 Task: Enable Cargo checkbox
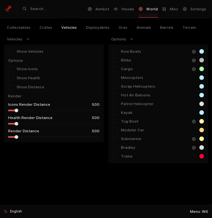tap(115, 69)
